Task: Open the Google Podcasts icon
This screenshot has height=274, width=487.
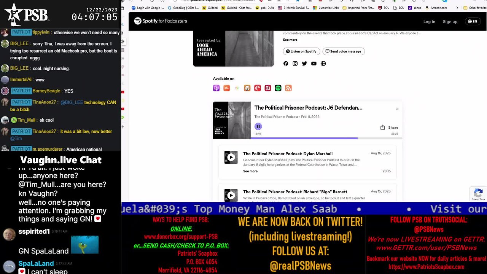Action: point(237,88)
